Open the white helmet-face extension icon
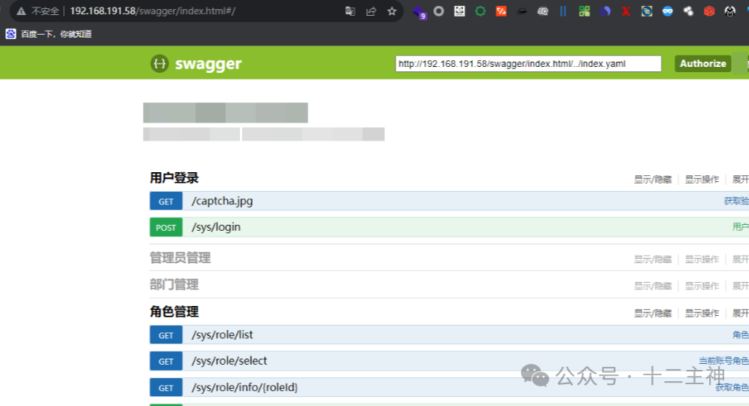The width and height of the screenshot is (749, 406). [730, 11]
